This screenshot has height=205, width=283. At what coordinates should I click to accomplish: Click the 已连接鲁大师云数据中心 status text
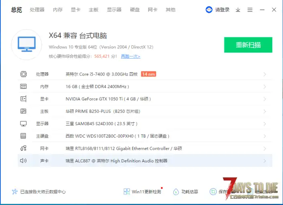click(43, 192)
